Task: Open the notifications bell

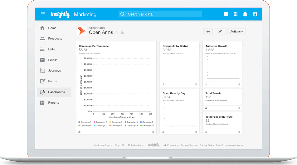Action: tap(245, 14)
